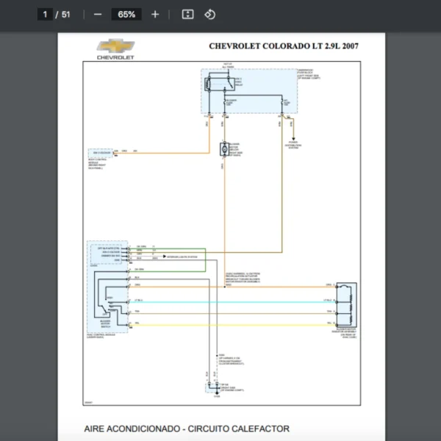
Task: Click the fit to page icon
Action: click(187, 15)
